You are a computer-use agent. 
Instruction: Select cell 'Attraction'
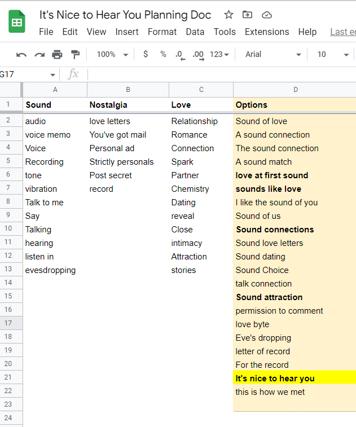click(201, 257)
